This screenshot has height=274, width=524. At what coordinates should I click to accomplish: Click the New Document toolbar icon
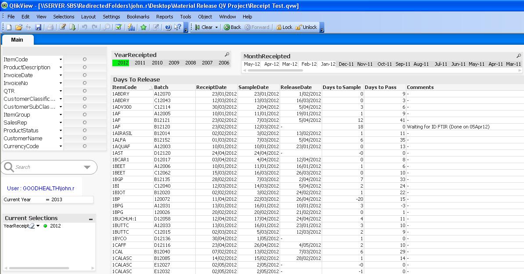click(x=8, y=27)
